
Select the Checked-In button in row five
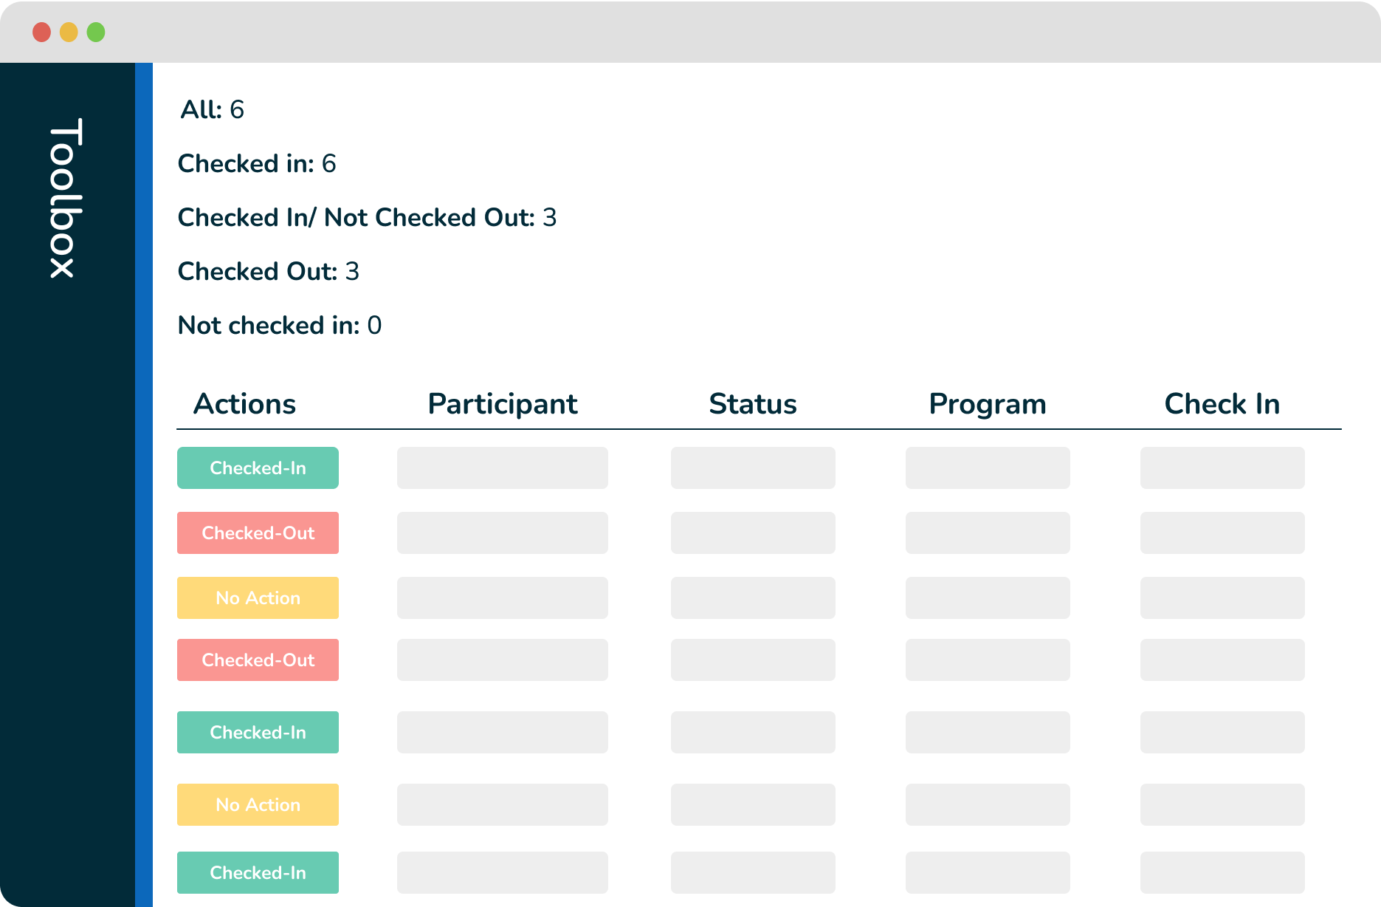click(258, 732)
